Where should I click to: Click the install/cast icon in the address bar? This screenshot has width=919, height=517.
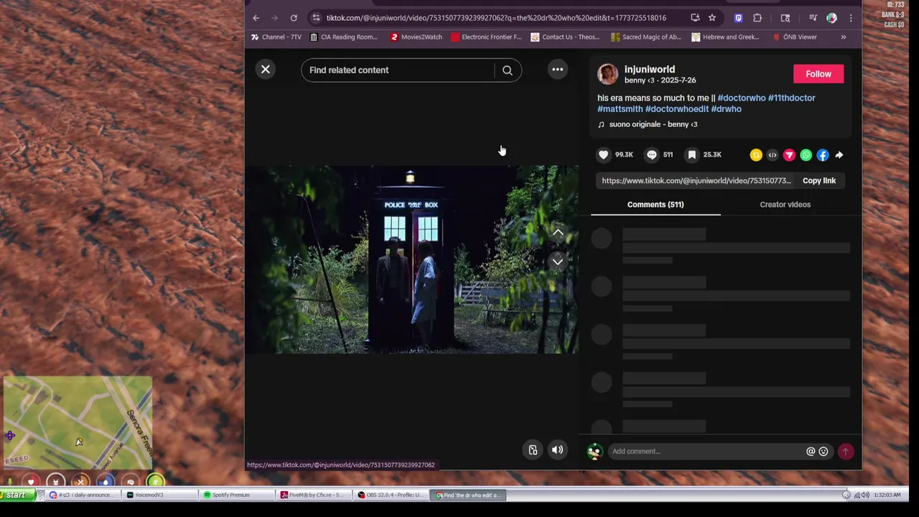click(x=695, y=18)
